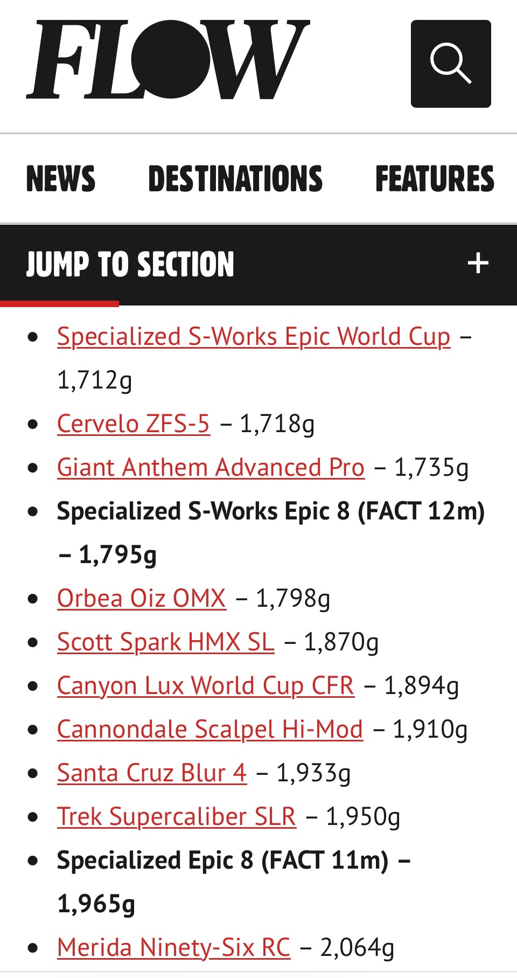
Task: Open Specialized S-Works Epic World Cup link
Action: pyautogui.click(x=254, y=337)
